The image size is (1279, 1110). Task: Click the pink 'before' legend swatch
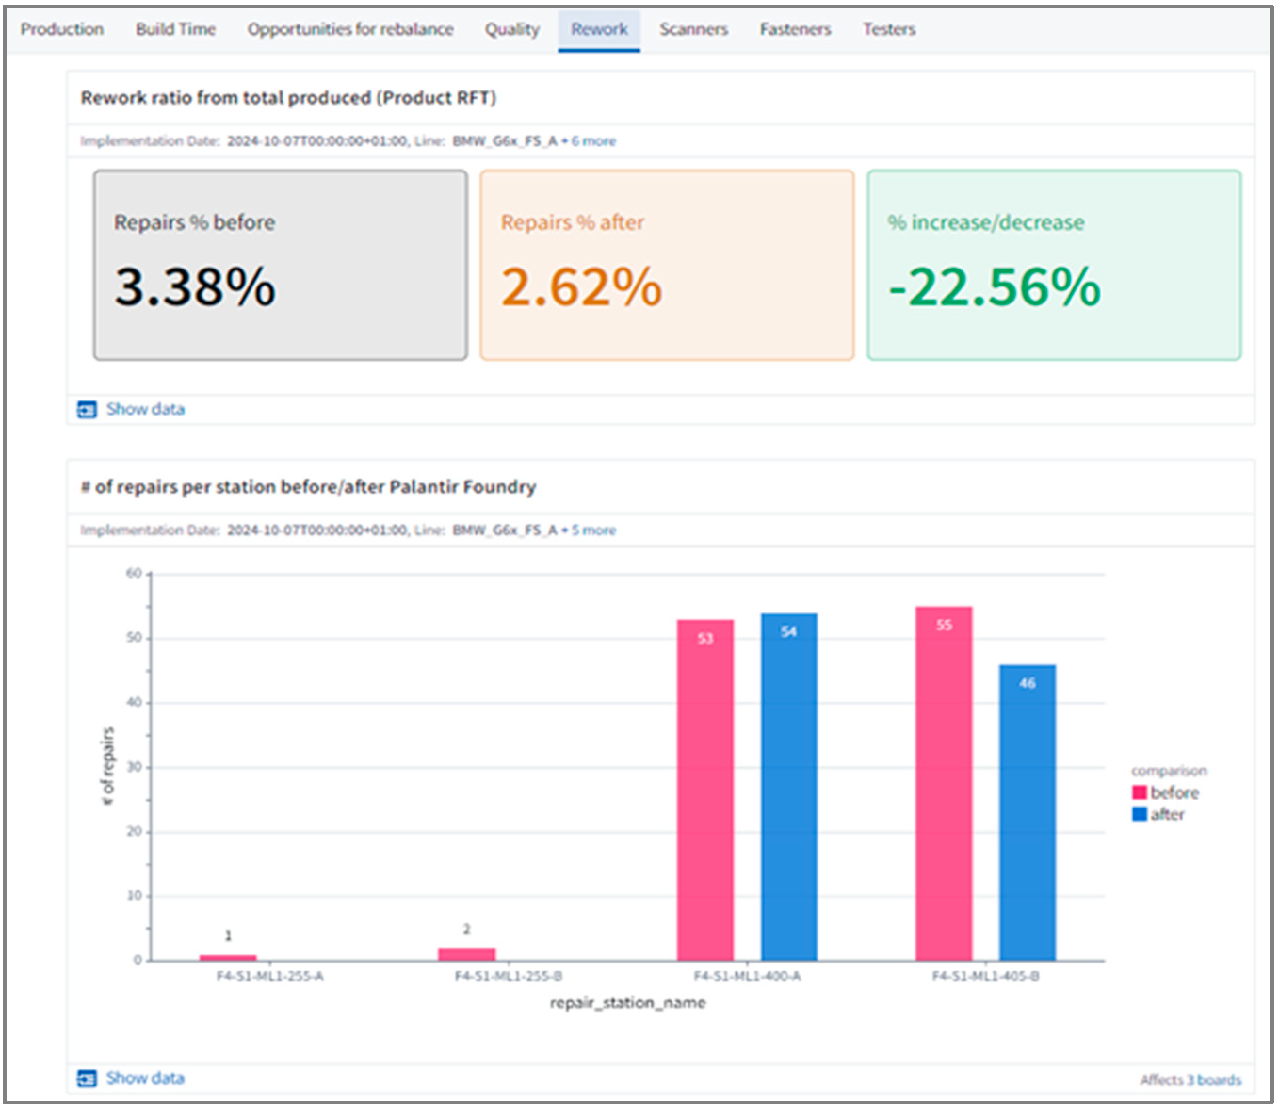click(1139, 792)
